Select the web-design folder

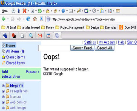click(16, 108)
